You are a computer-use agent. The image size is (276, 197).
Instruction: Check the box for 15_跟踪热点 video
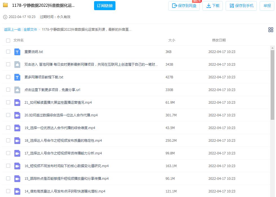(x=8, y=178)
